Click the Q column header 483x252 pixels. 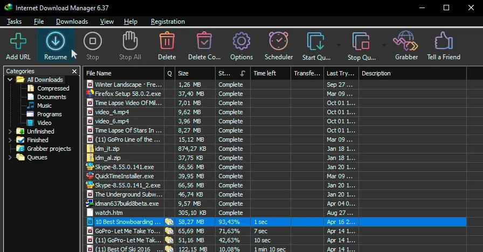[169, 73]
